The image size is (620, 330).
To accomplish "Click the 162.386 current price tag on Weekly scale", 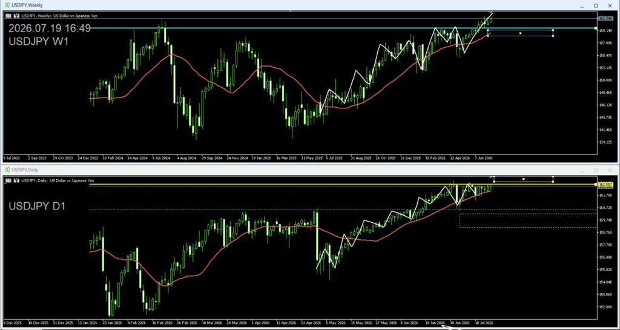I will (x=605, y=19).
